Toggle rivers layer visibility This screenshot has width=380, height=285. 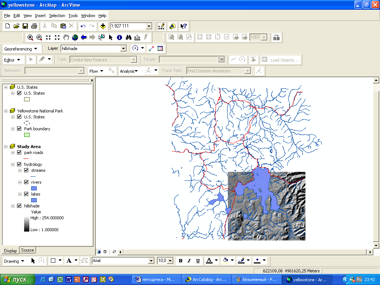pos(26,182)
